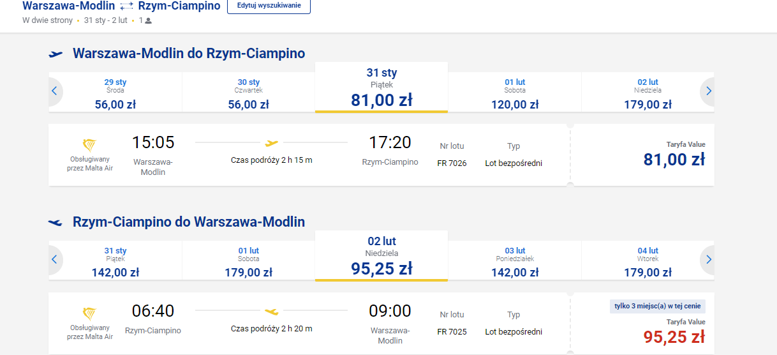Show earlier outbound dates with the left arrow
The height and width of the screenshot is (355, 777).
click(54, 91)
